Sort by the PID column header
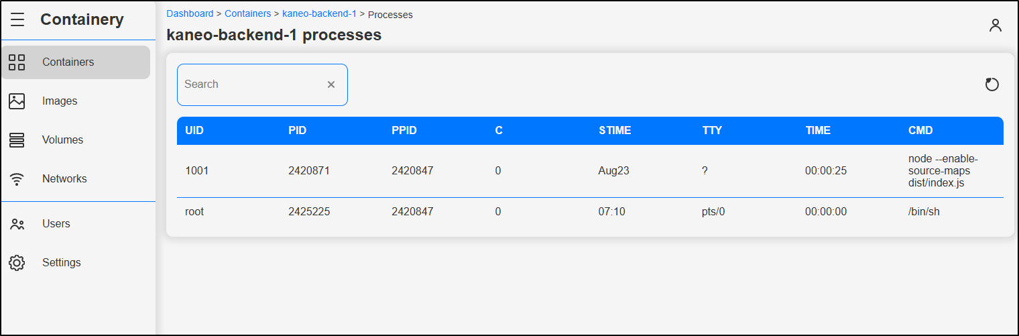Screen dimensions: 1019x336 pyautogui.click(x=298, y=131)
